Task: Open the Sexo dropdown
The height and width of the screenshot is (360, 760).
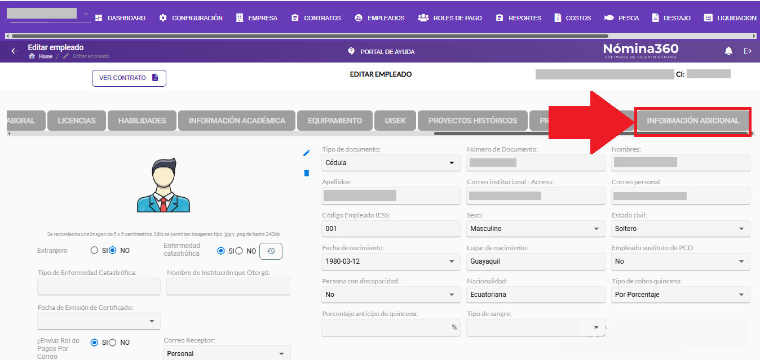Action: tap(536, 229)
